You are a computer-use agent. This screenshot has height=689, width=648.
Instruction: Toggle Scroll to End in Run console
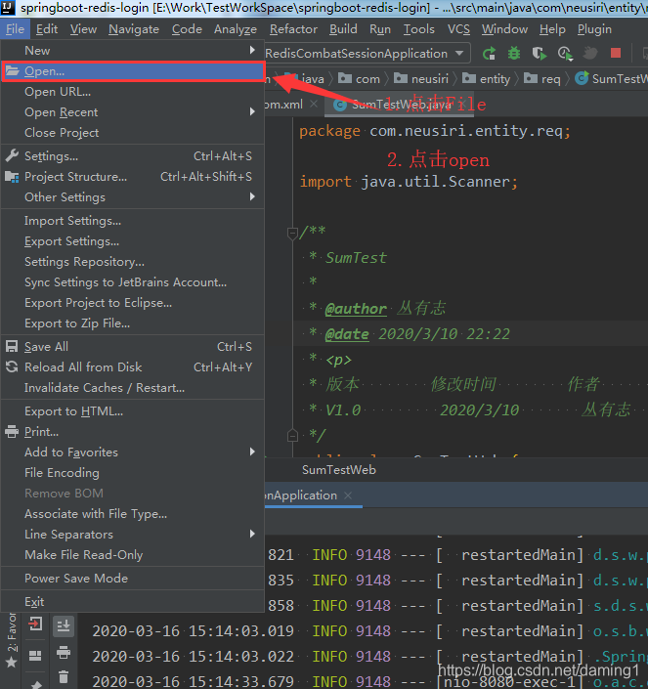pos(64,625)
